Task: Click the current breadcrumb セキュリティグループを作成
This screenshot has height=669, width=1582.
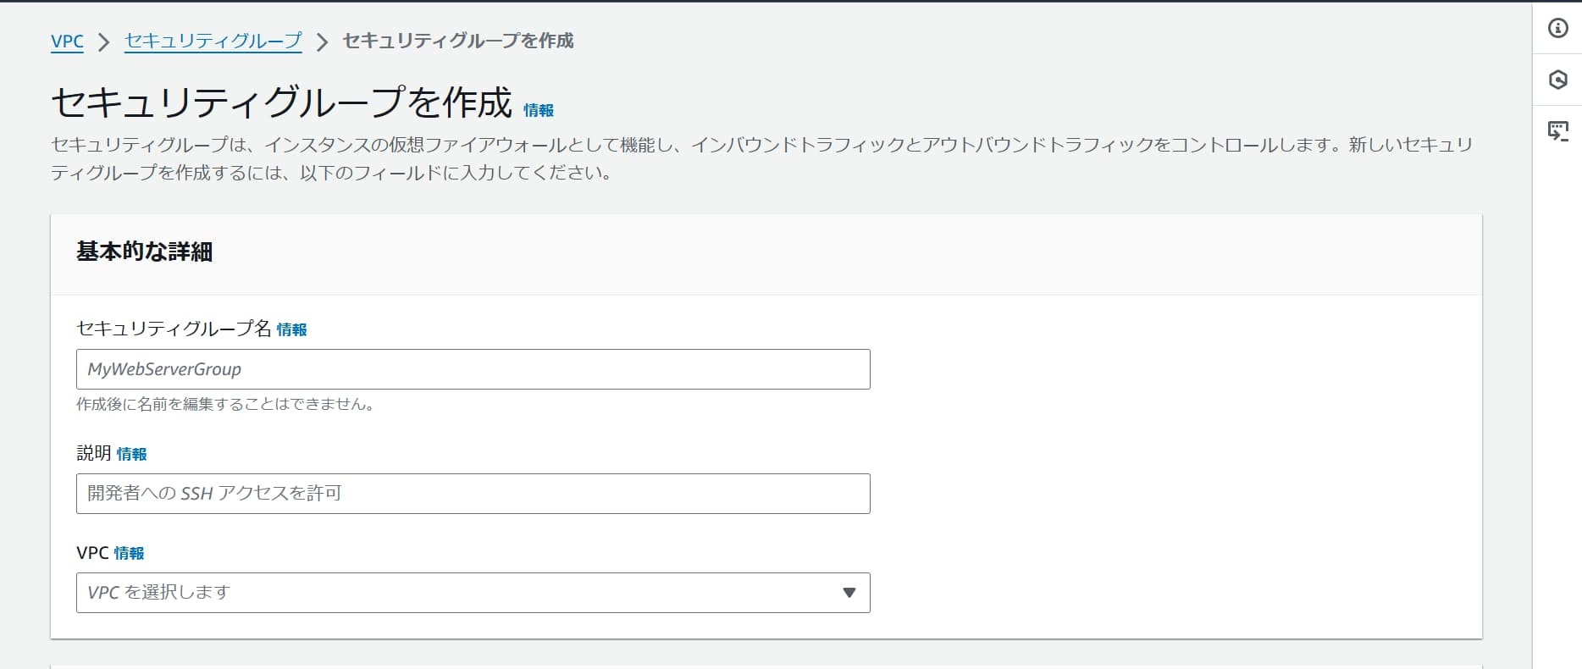Action: click(x=457, y=41)
